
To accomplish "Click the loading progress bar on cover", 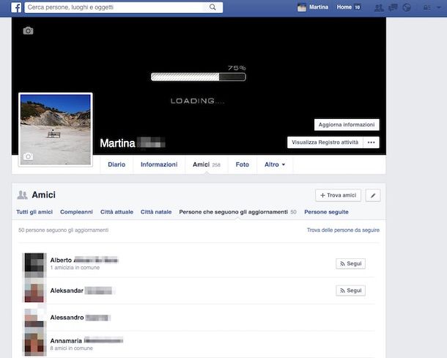I will 198,77.
